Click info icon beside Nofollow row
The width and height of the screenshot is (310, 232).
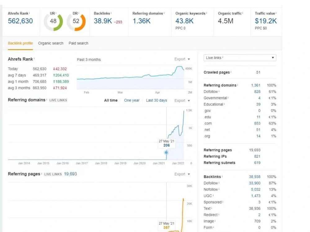coord(219,189)
